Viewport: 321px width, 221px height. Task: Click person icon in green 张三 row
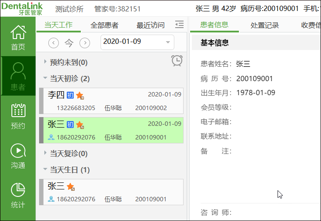click(51, 137)
